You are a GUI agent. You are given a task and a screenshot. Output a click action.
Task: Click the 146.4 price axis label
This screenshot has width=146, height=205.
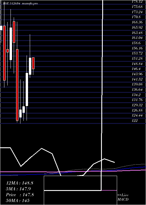(x=136, y=69)
